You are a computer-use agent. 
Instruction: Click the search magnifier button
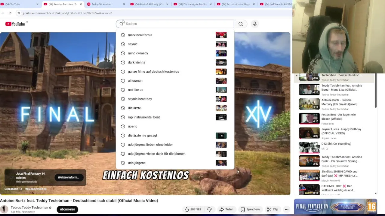(241, 24)
